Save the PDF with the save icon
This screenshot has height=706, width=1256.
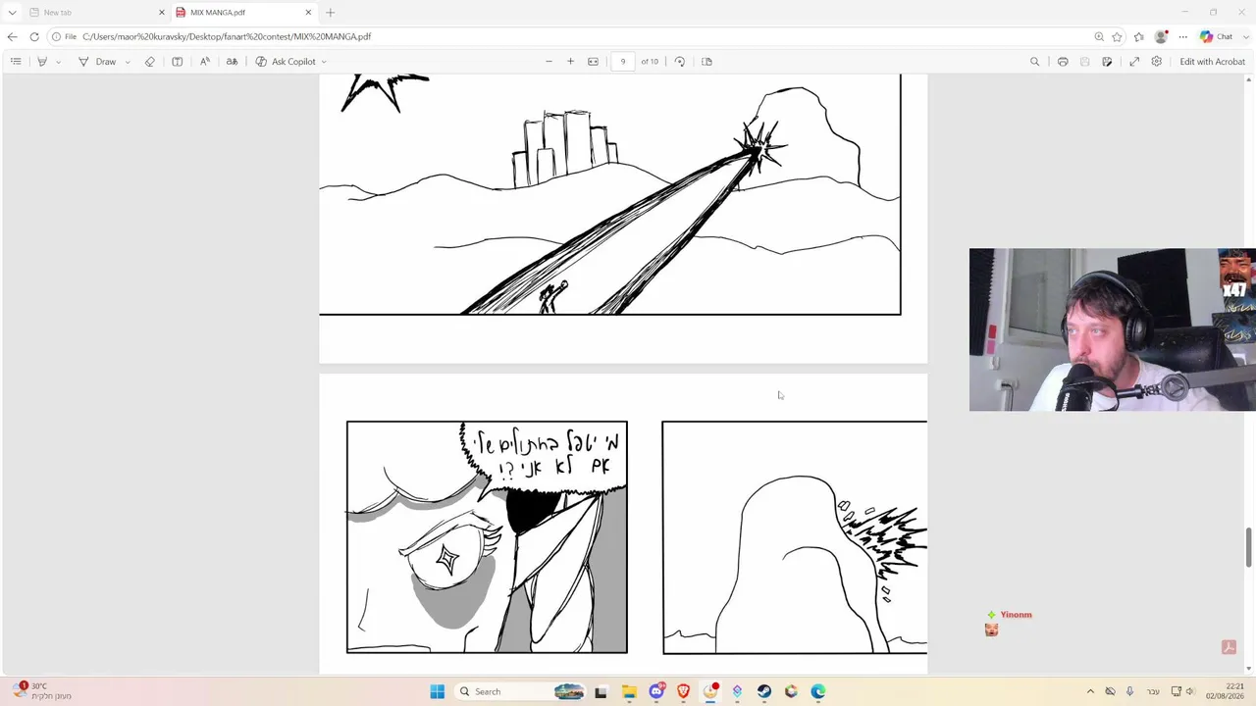pyautogui.click(x=1084, y=62)
